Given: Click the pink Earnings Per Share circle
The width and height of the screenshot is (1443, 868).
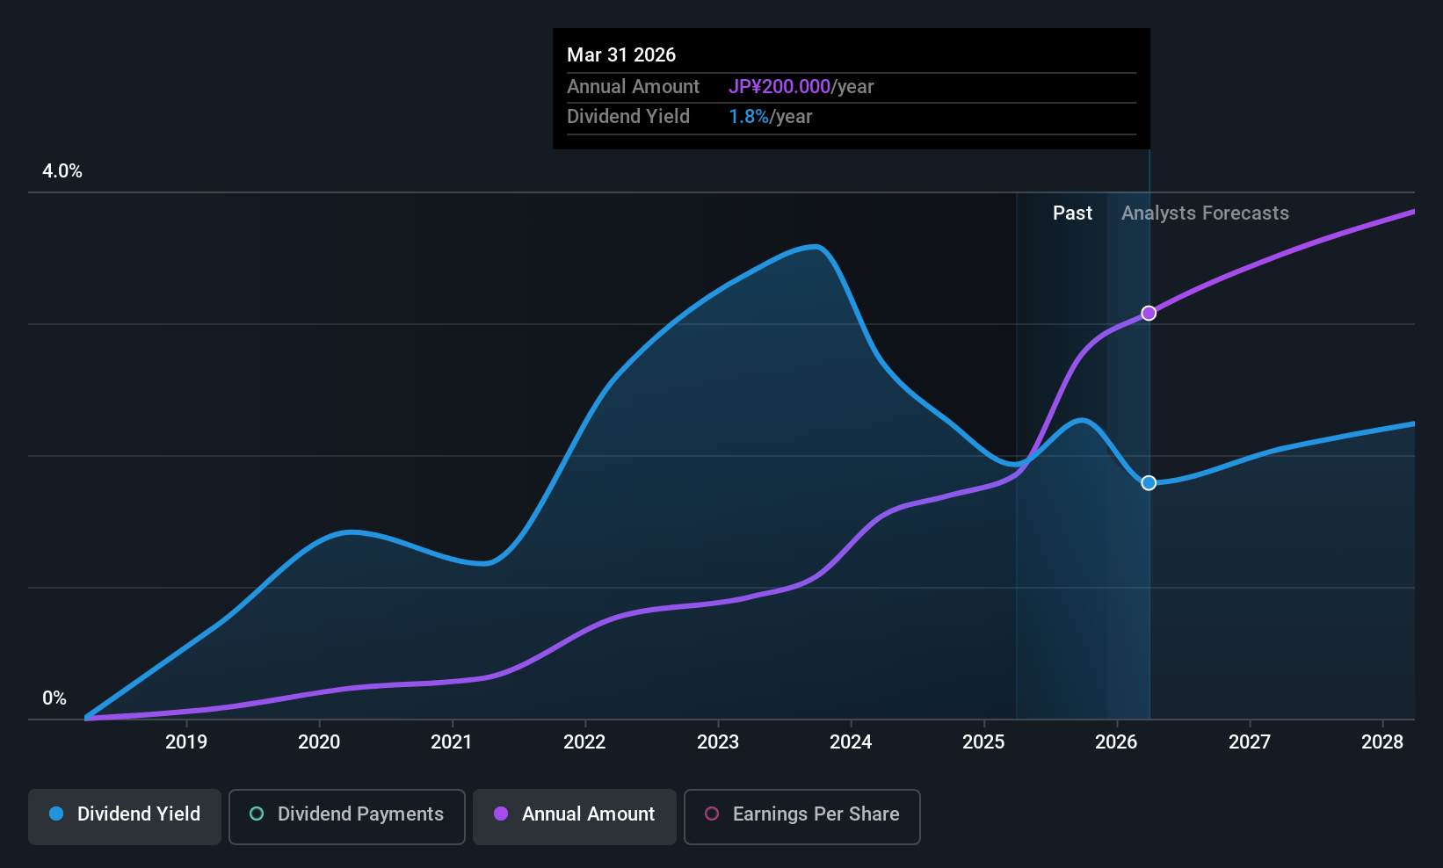Looking at the screenshot, I should point(712,814).
